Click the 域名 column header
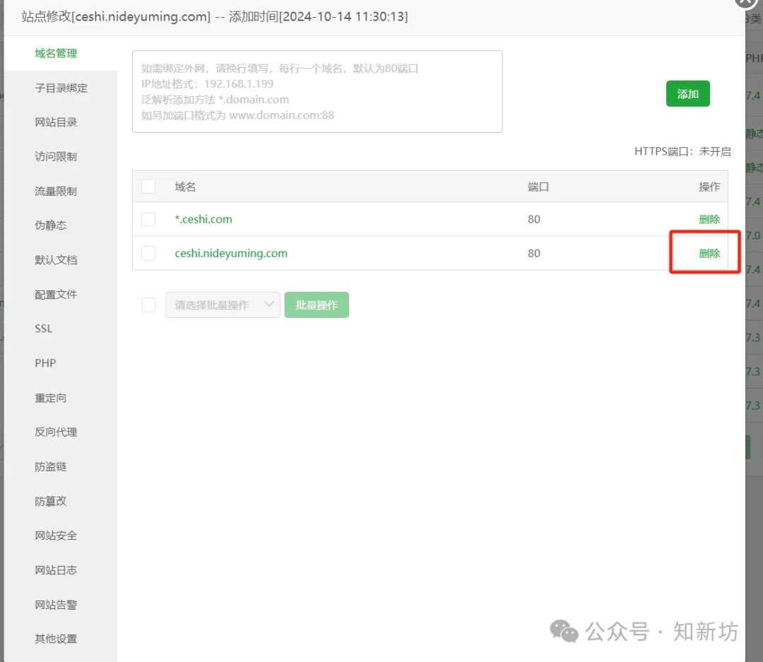This screenshot has height=662, width=763. click(x=185, y=187)
